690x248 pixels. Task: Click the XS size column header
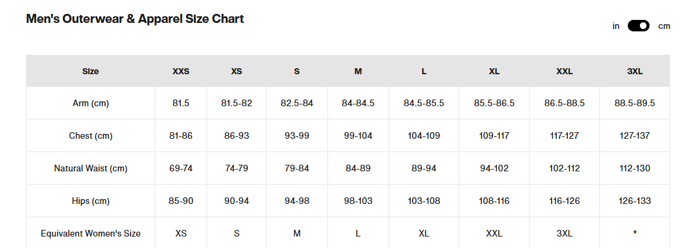click(236, 71)
